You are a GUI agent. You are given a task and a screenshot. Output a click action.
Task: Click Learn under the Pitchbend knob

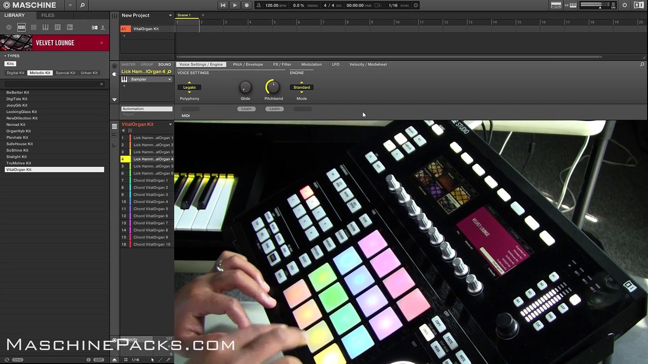274,109
